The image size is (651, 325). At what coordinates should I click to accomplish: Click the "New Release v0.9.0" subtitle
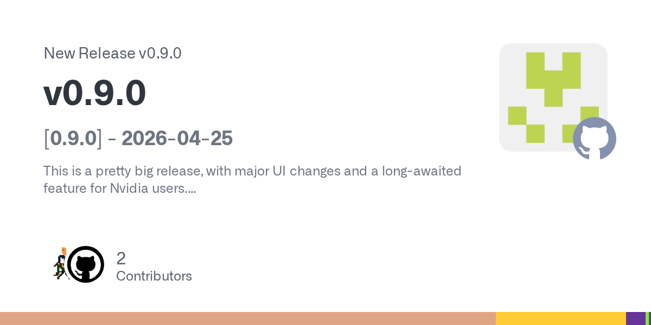pyautogui.click(x=112, y=54)
